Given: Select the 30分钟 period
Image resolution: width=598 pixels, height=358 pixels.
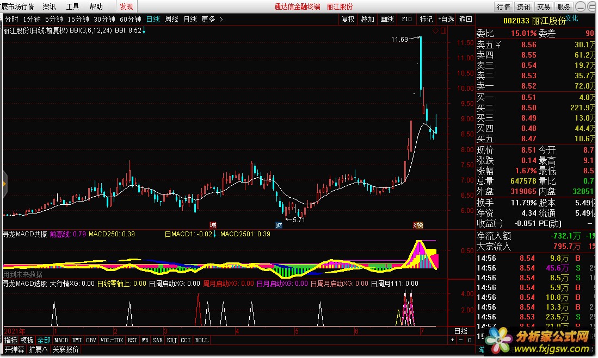Looking at the screenshot, I should (104, 19).
